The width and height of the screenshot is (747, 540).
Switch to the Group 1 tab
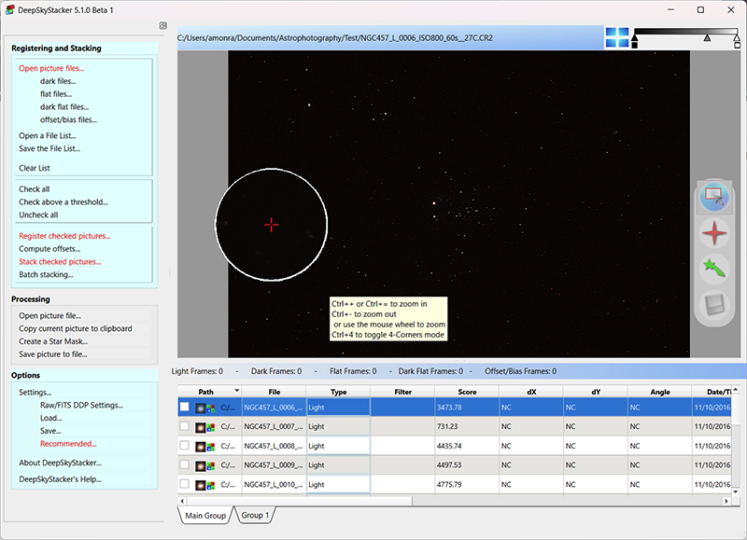pyautogui.click(x=255, y=515)
